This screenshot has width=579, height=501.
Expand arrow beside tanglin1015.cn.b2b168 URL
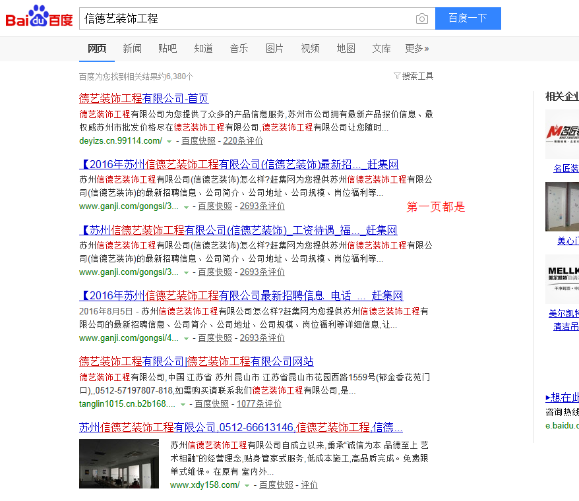tap(183, 405)
